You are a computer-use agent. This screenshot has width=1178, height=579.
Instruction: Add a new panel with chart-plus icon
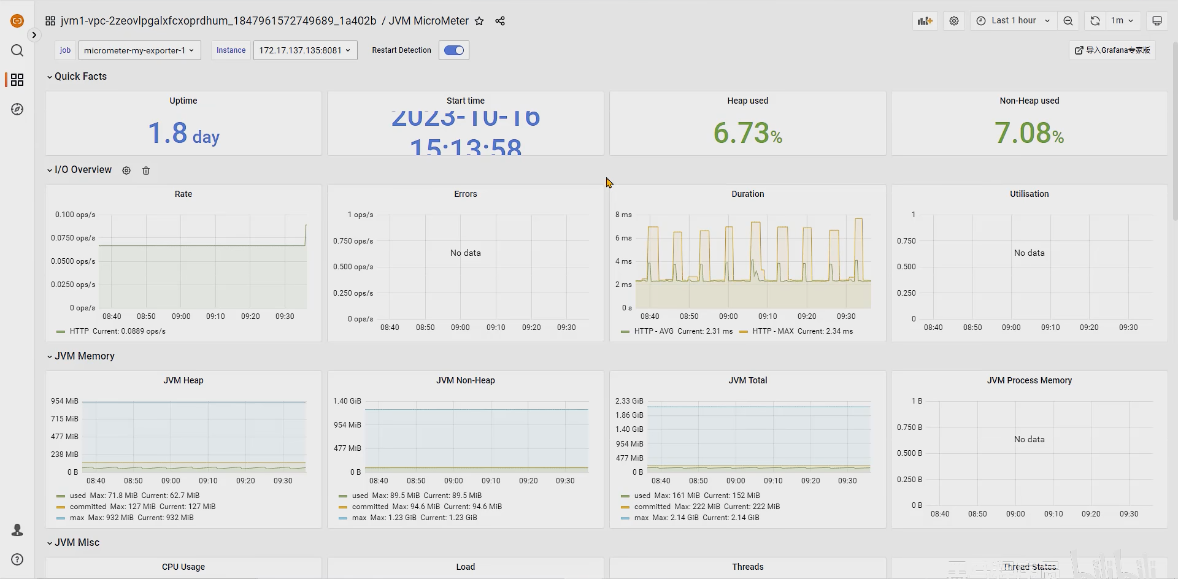pyautogui.click(x=925, y=21)
